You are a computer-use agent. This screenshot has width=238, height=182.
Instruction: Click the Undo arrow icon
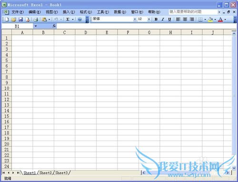click(56, 19)
